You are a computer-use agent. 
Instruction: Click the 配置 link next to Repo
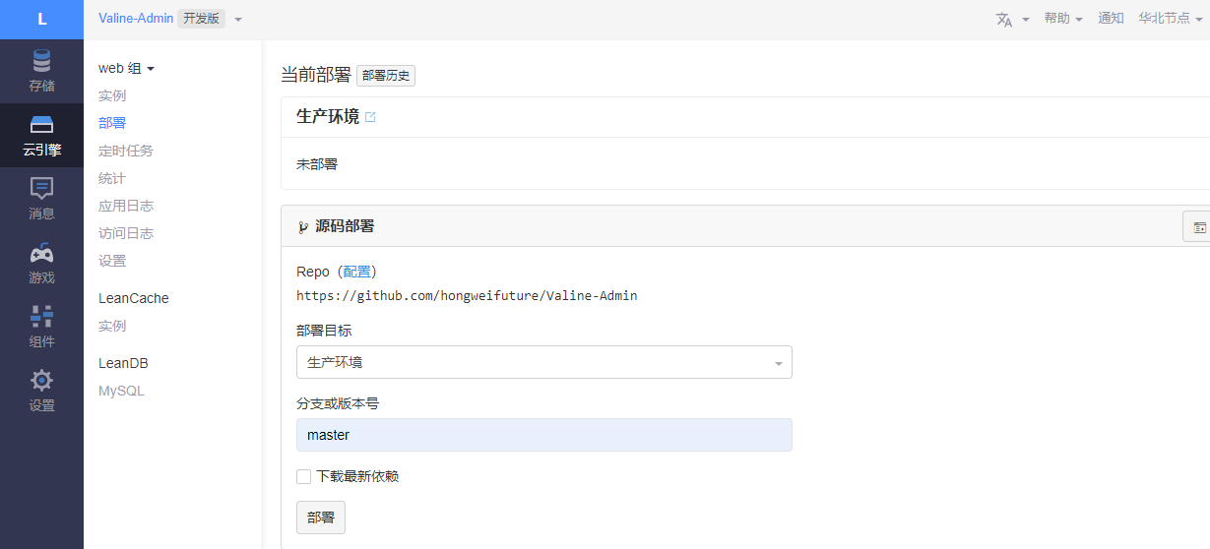(357, 272)
